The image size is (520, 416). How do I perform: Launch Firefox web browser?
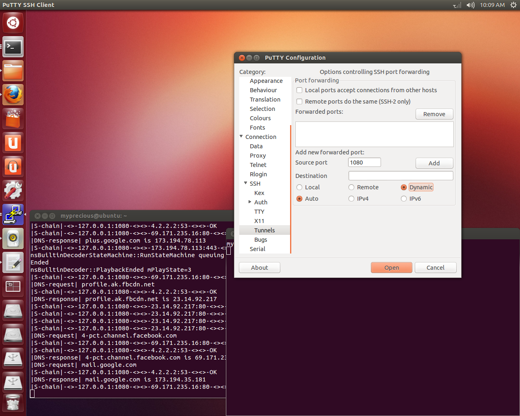pyautogui.click(x=13, y=95)
